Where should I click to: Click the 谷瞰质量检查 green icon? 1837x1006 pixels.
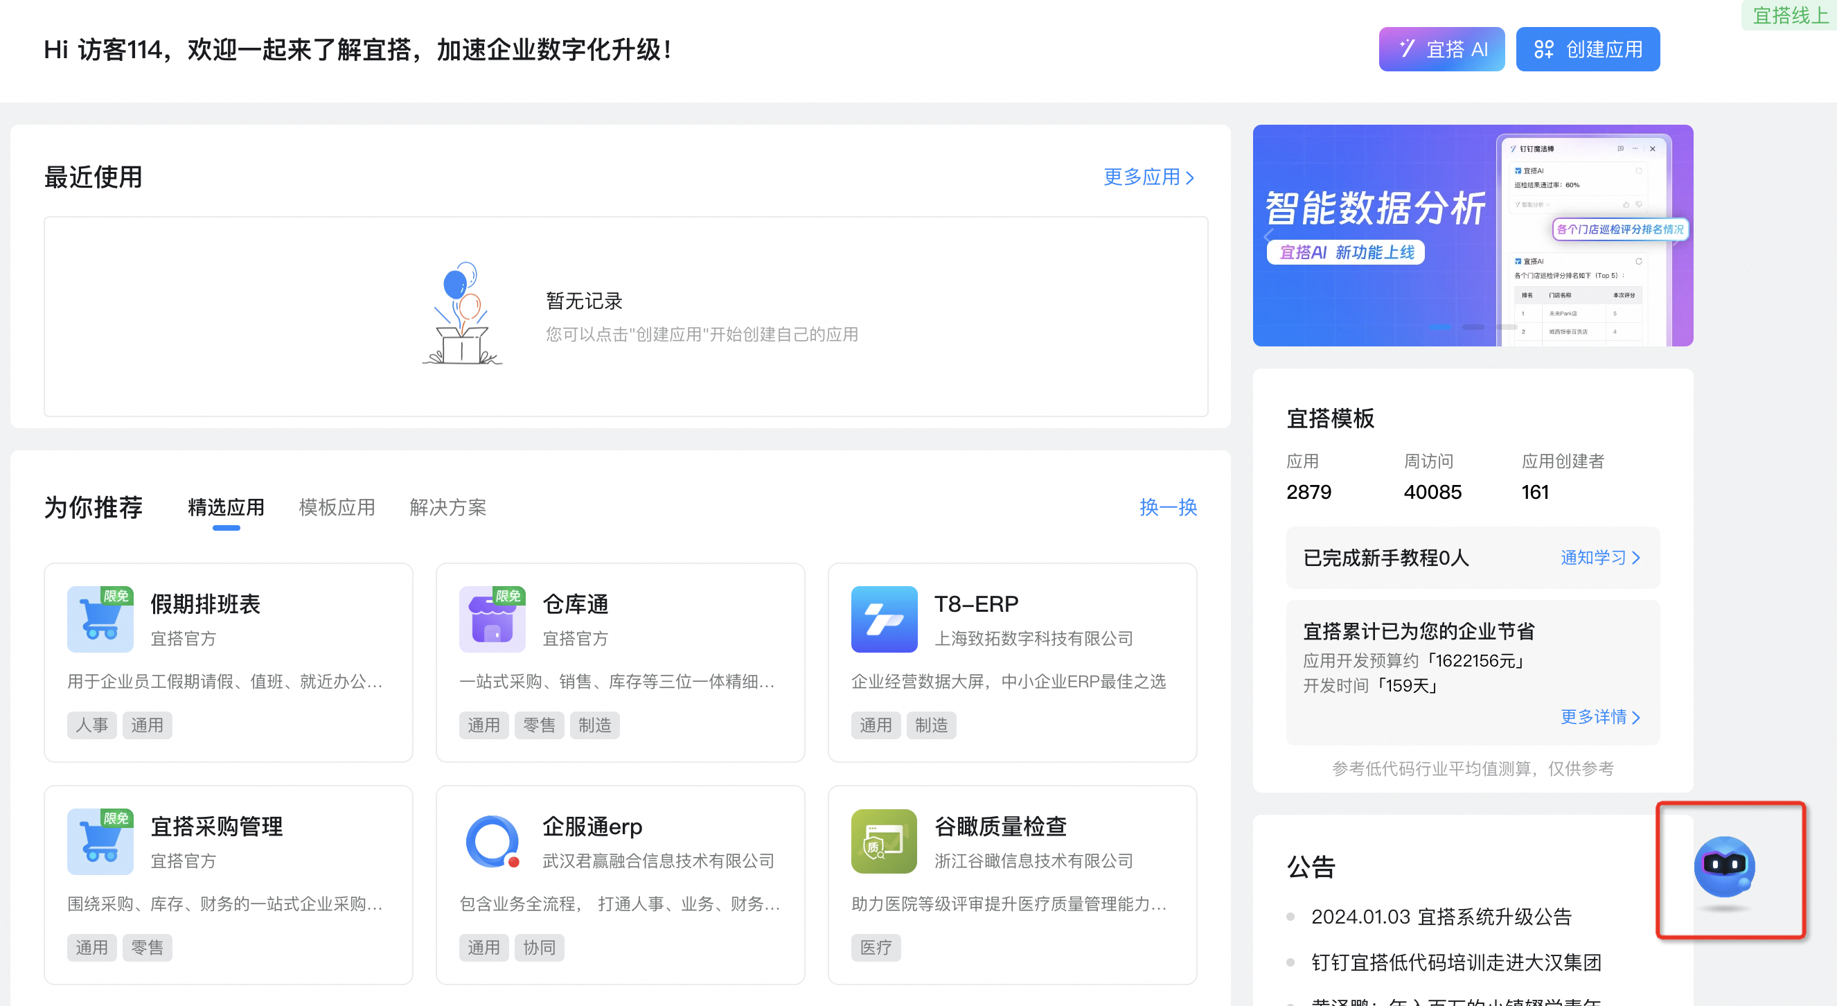coord(885,842)
